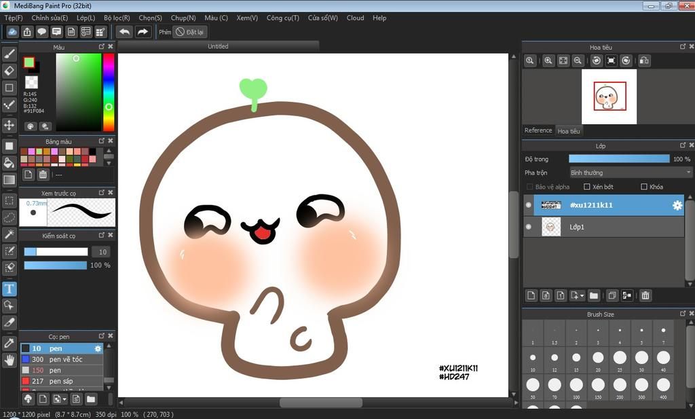Click the Undo arrow in the toolbar
Screen dimensions: 695x419
click(125, 32)
